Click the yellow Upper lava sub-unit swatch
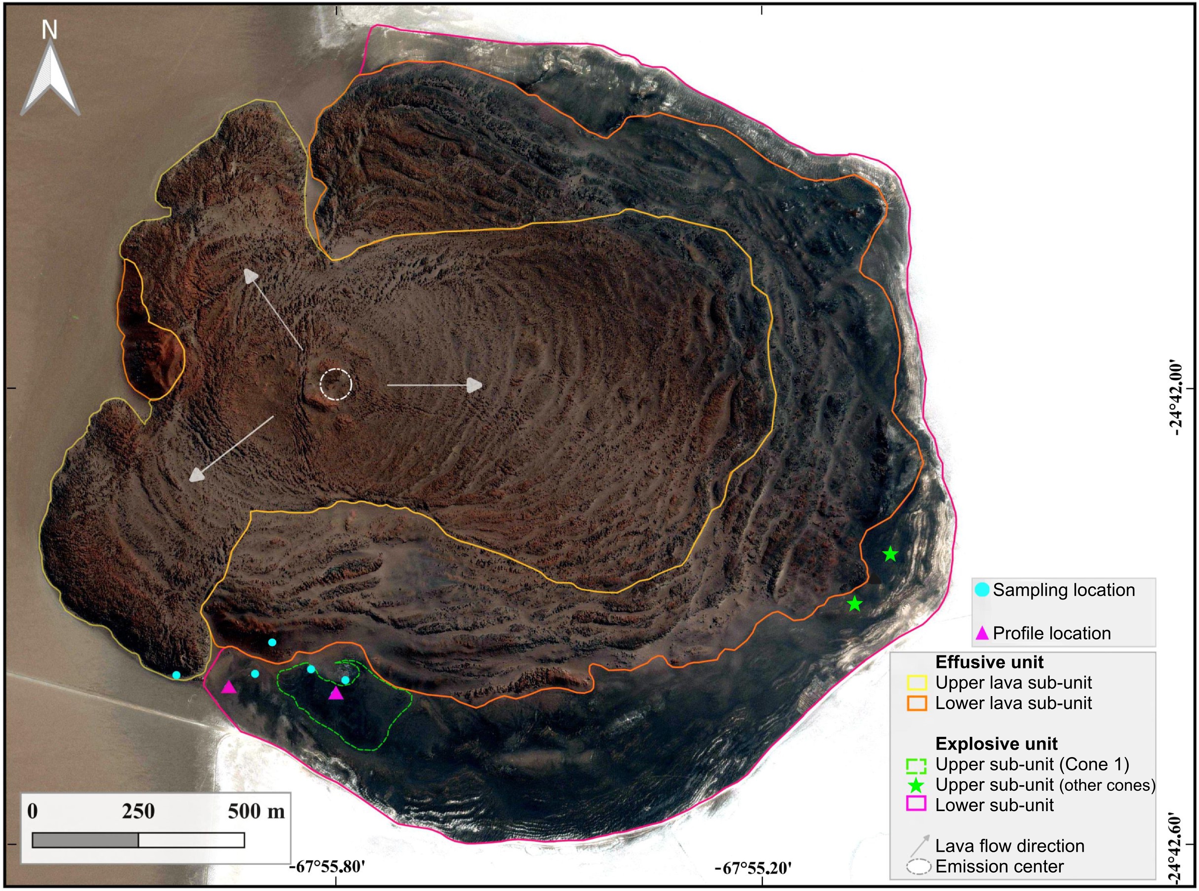The height and width of the screenshot is (891, 1199). (917, 683)
